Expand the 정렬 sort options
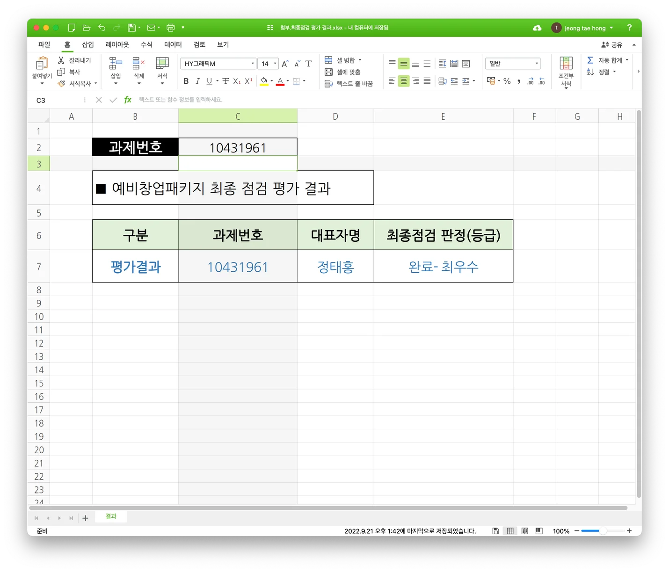 614,72
